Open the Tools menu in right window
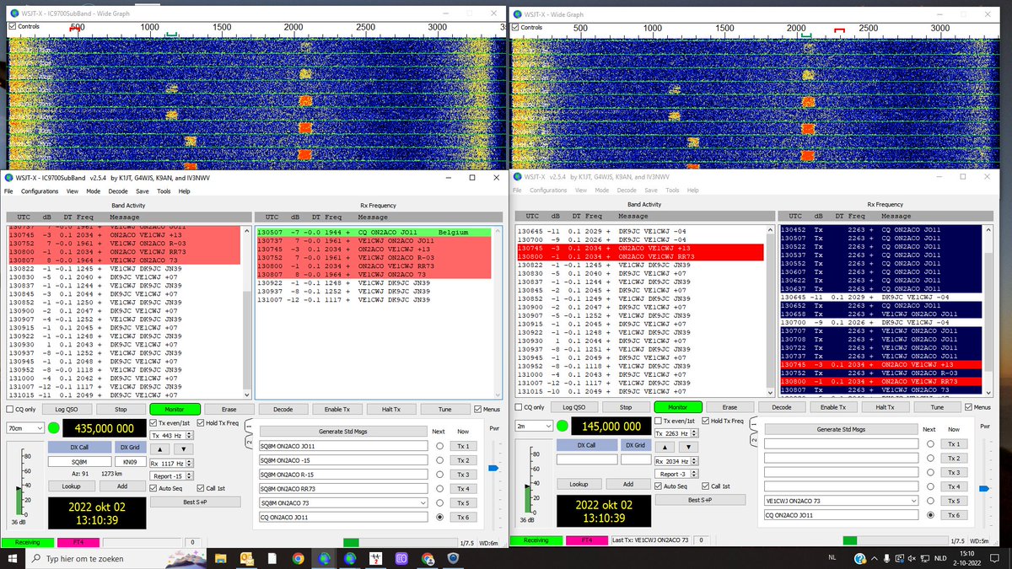This screenshot has height=569, width=1012. tap(672, 191)
